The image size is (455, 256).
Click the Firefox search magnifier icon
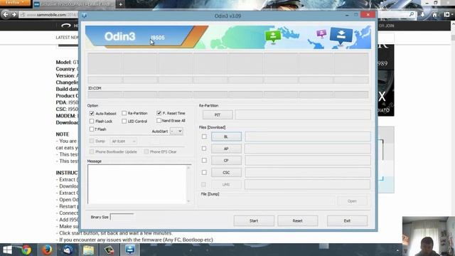tap(412, 14)
